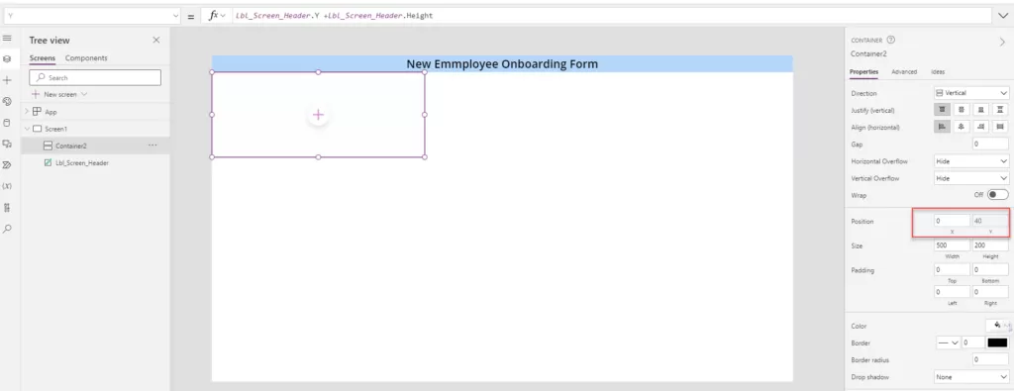Set Align horizontal to start
This screenshot has width=1014, height=391.
pyautogui.click(x=943, y=127)
